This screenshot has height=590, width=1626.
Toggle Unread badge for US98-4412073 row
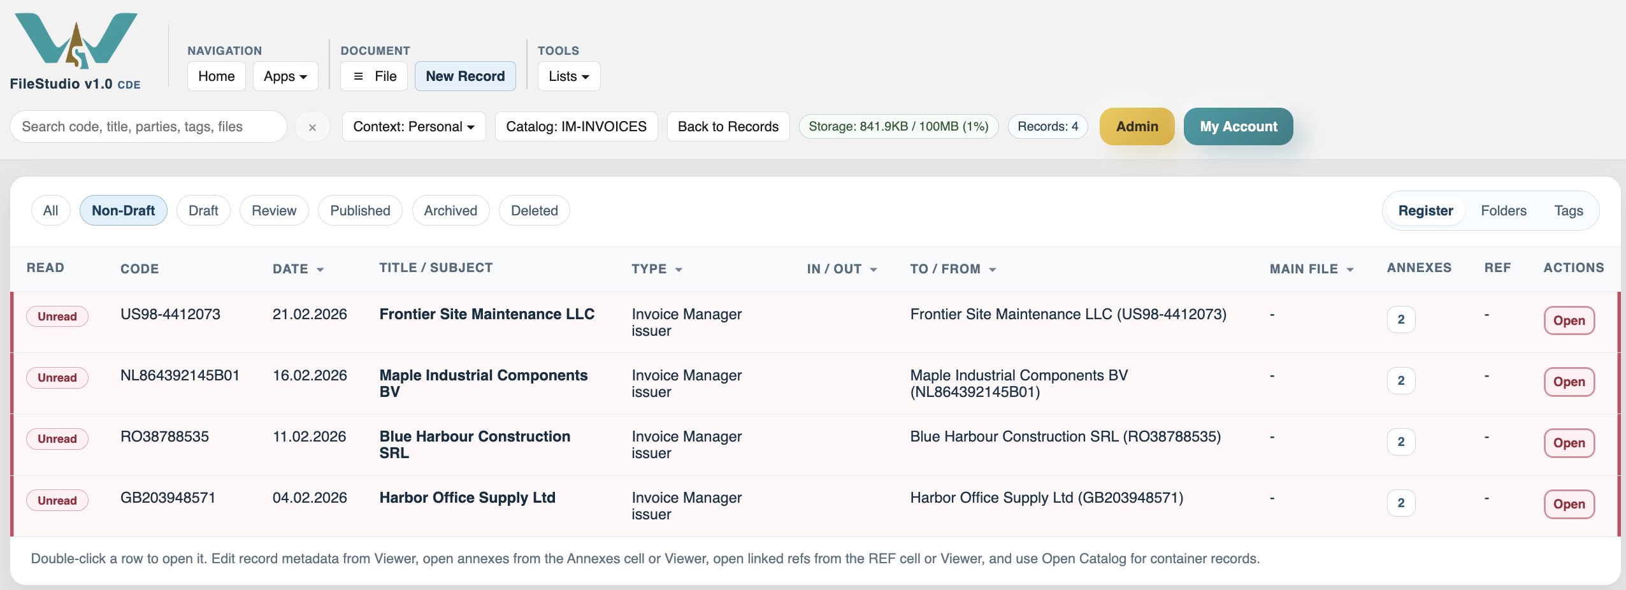coord(57,317)
